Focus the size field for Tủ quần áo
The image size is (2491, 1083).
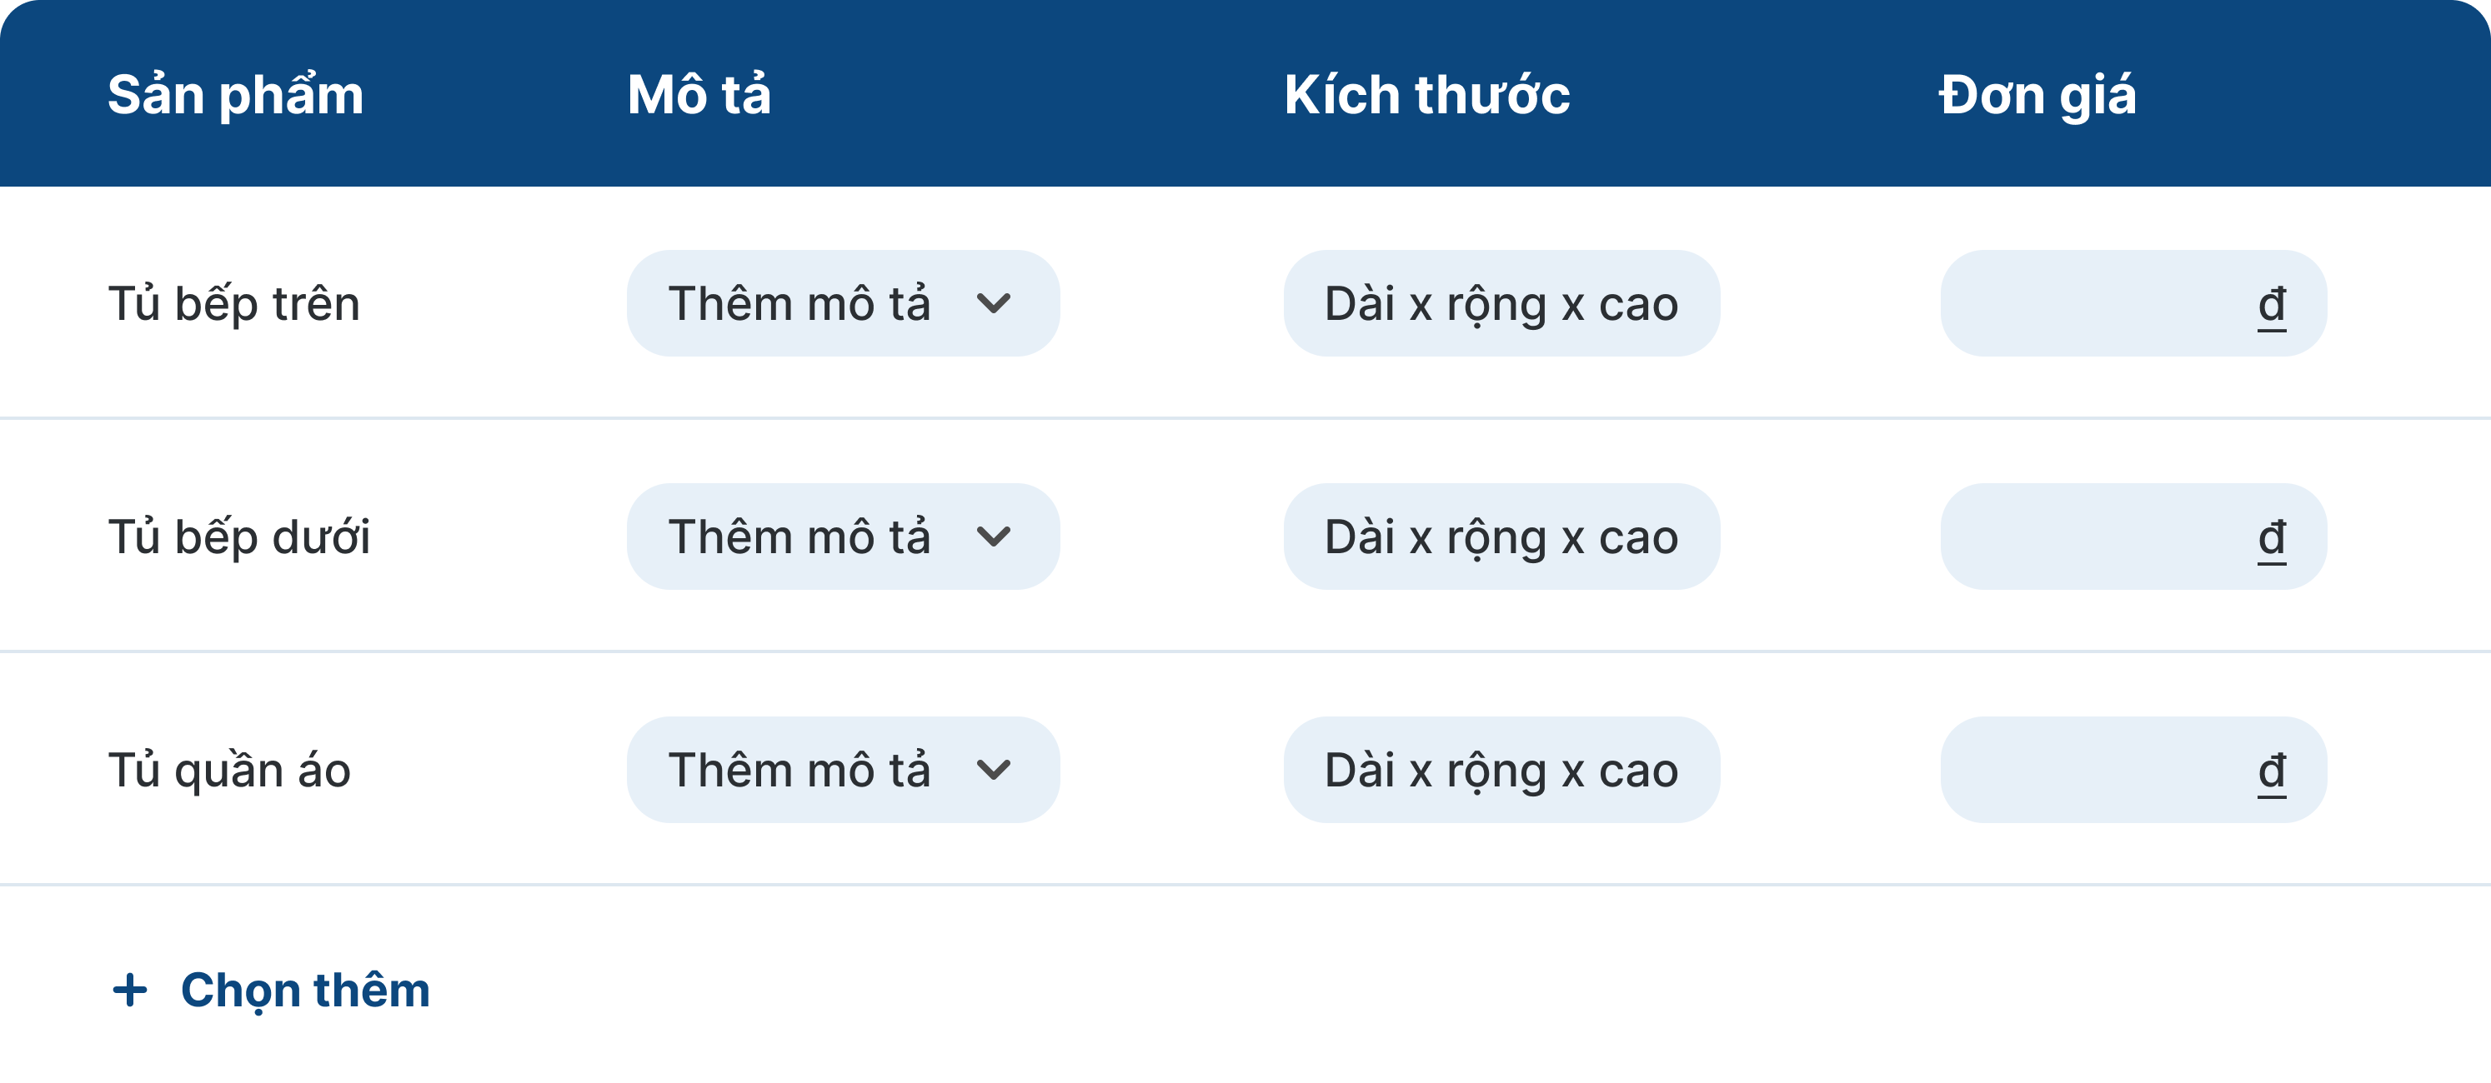[1501, 770]
